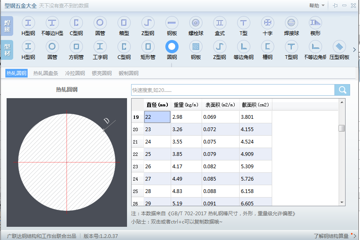Select 槽钢 profile icon
Screen dimensions: 360x240
268,47
